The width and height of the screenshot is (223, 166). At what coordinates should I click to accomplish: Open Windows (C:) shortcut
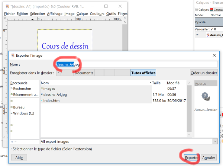(x=22, y=113)
